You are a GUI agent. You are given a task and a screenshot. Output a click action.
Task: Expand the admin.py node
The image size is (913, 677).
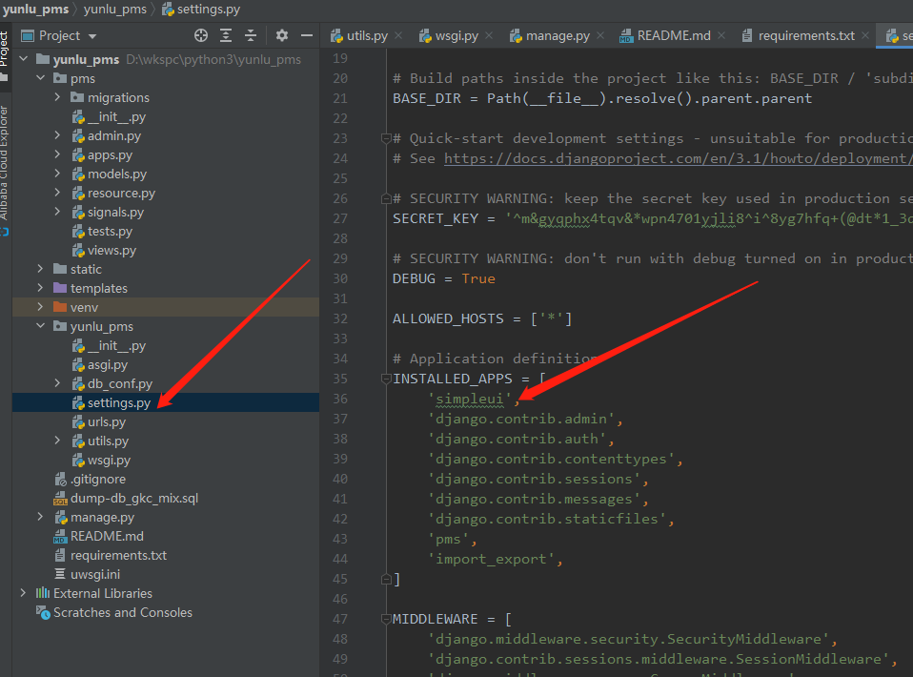(x=57, y=135)
